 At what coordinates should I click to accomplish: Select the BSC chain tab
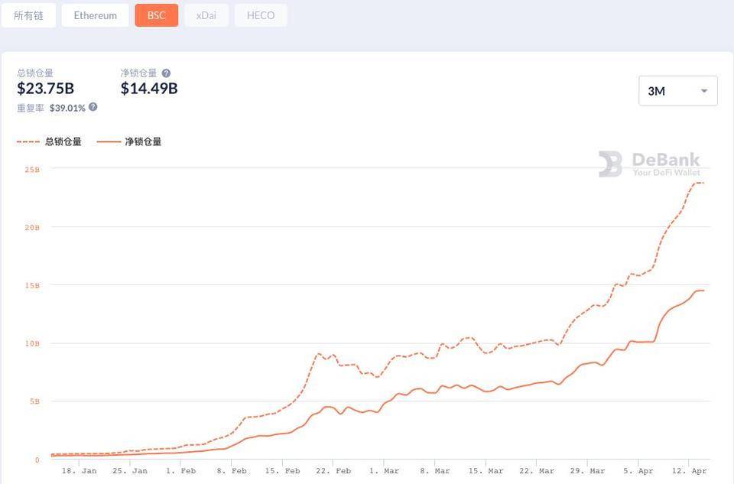coord(156,15)
